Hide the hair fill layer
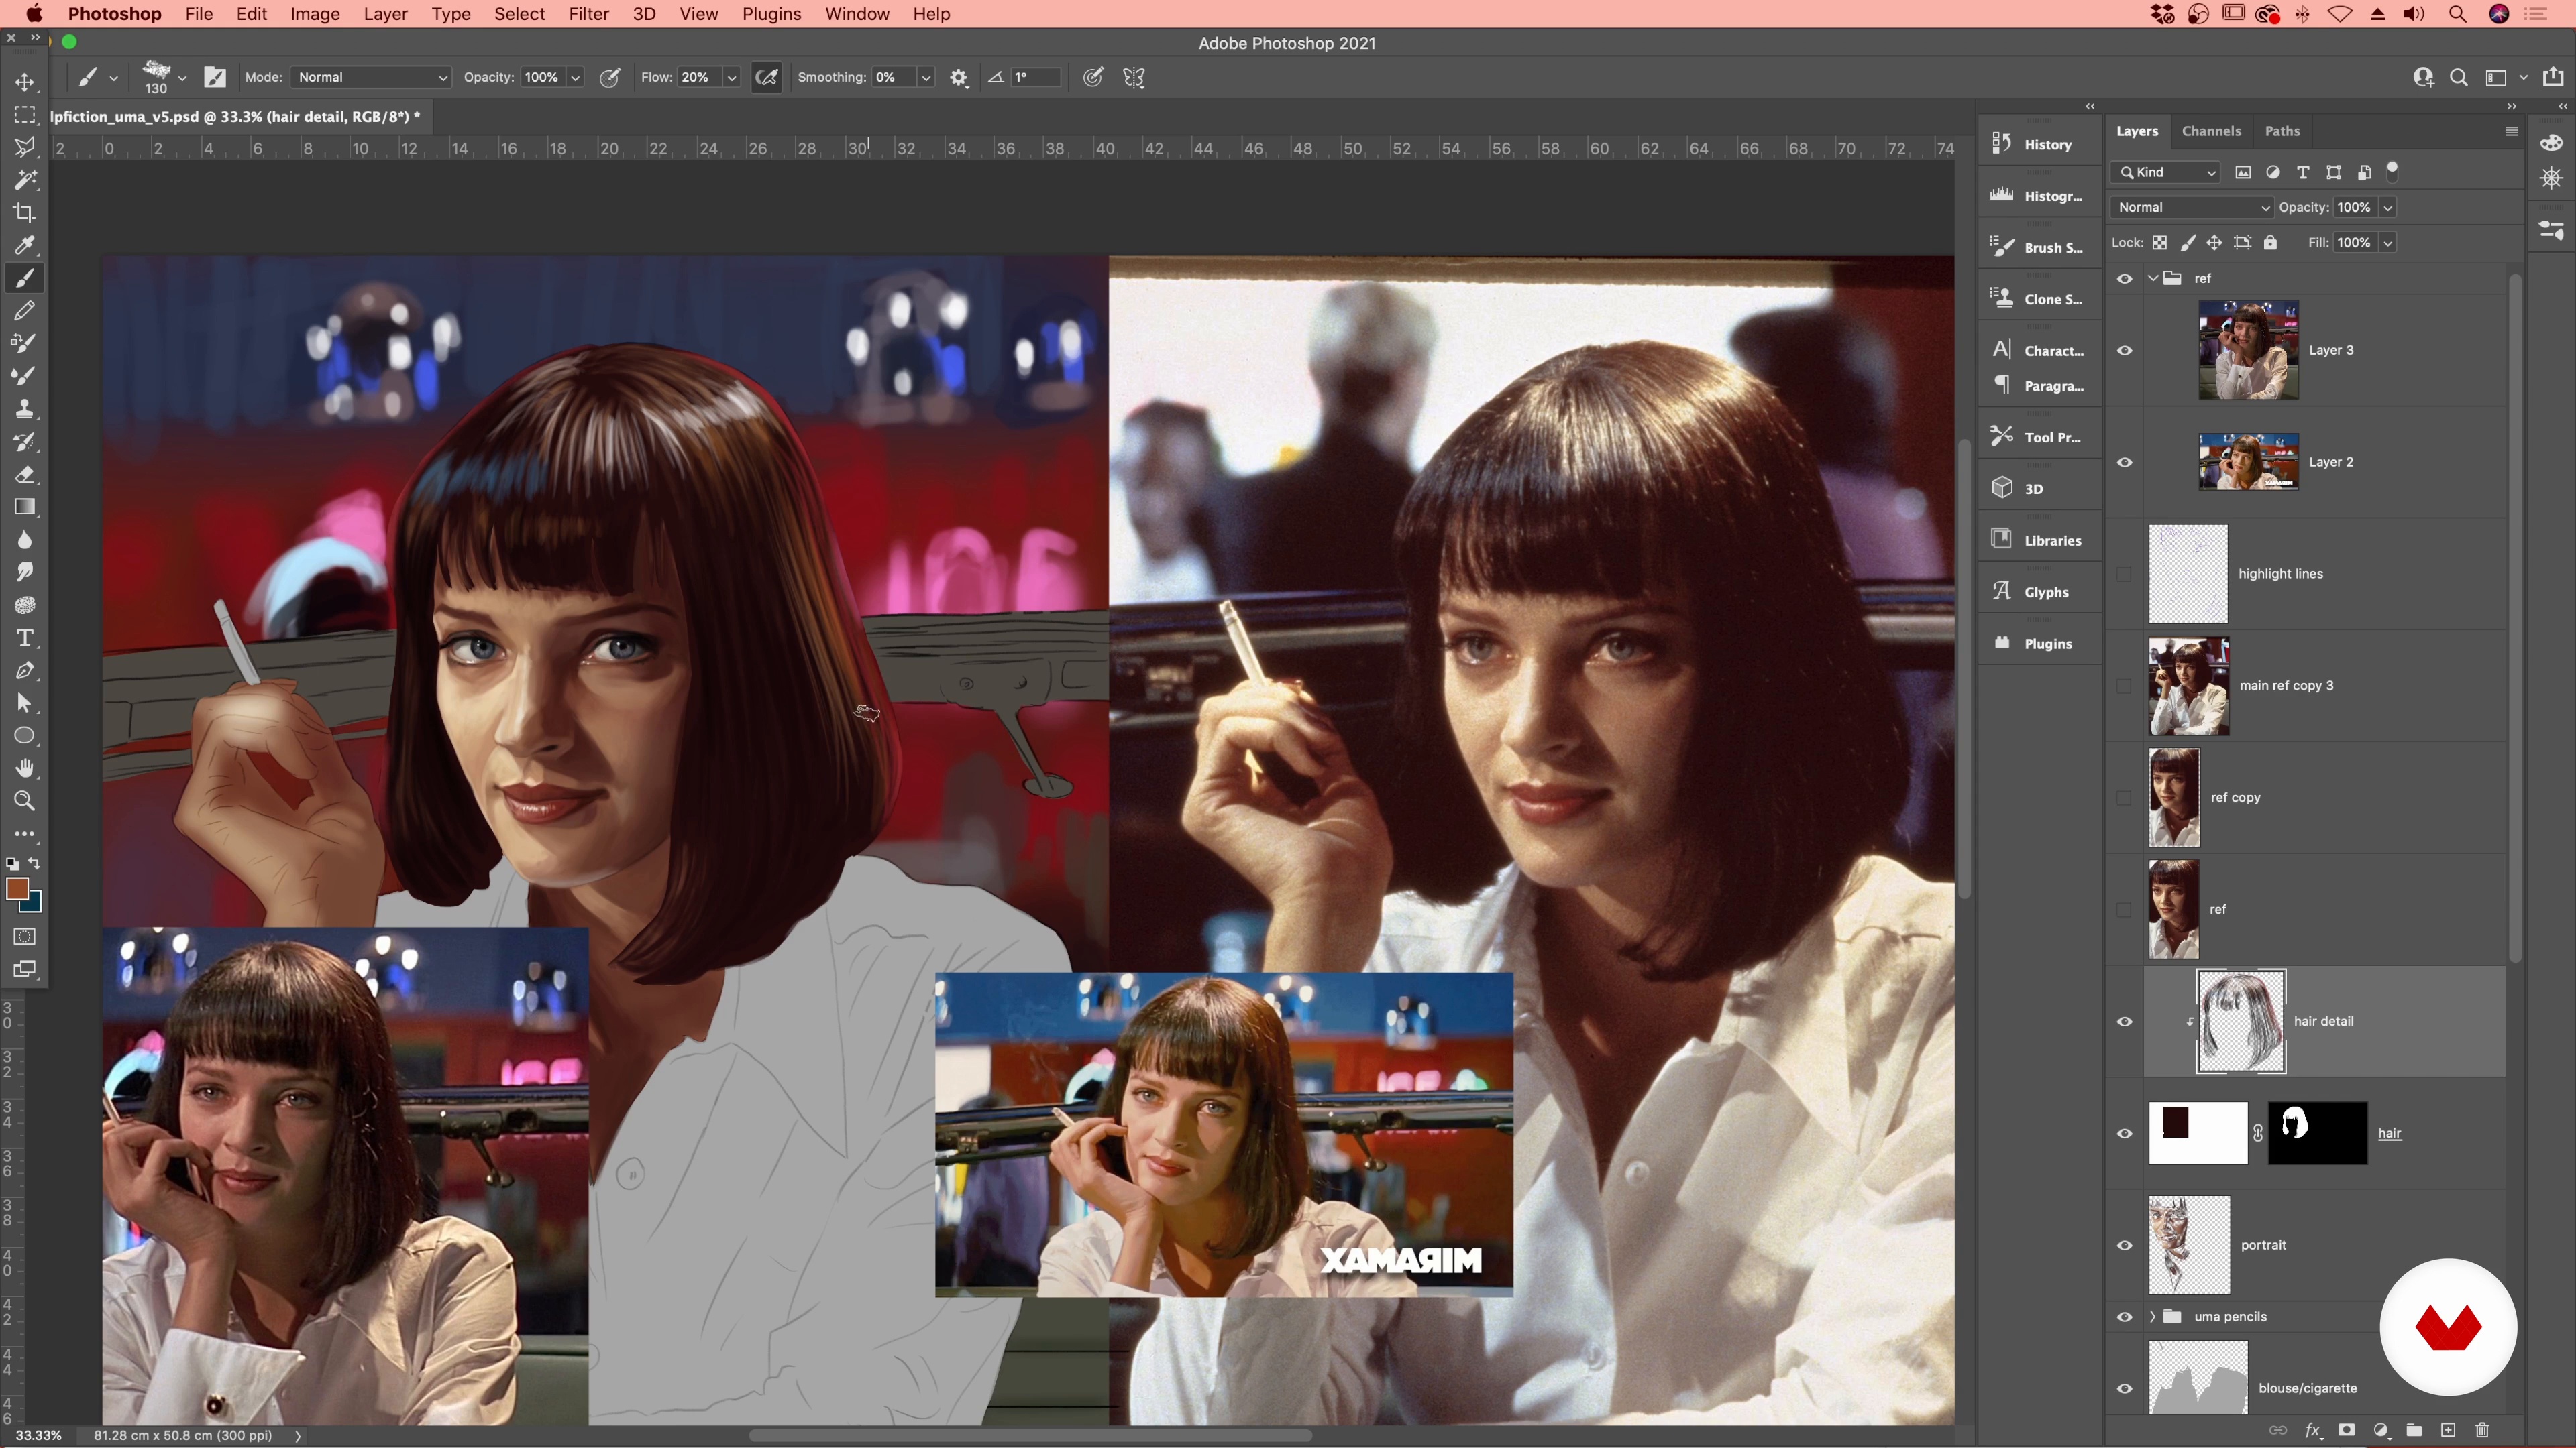The height and width of the screenshot is (1448, 2576). [x=2124, y=1134]
